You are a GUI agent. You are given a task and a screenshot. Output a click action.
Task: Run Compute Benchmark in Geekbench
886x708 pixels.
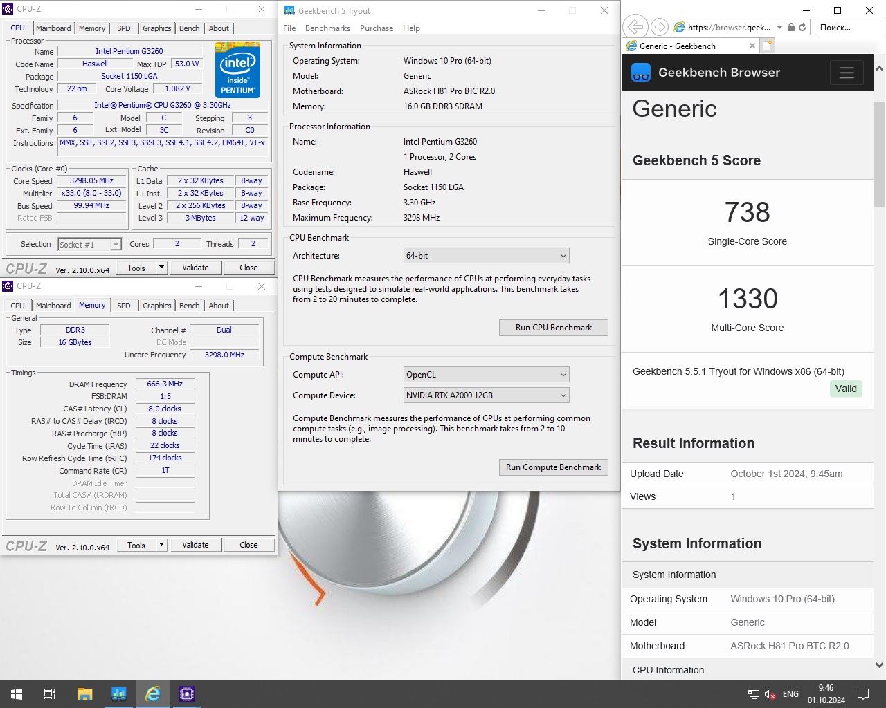(x=554, y=467)
